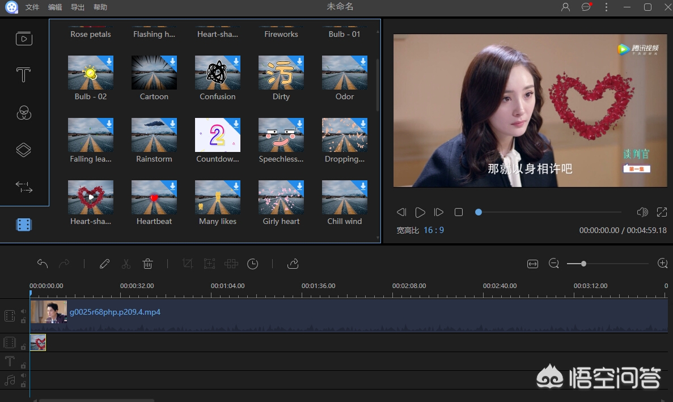Lock the overlay effects track
Viewport: 673px width, 402px height.
24,346
